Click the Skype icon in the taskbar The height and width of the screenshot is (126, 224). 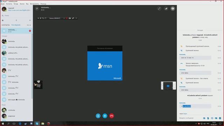[37, 124]
